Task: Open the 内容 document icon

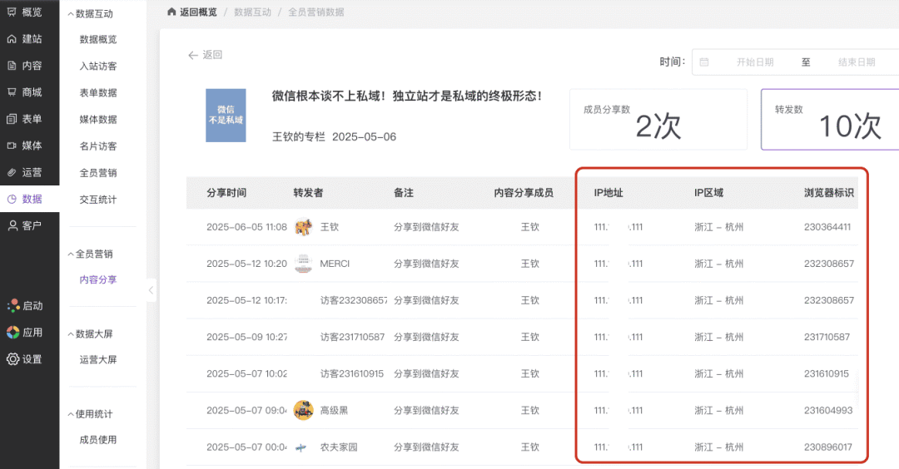Action: click(12, 66)
